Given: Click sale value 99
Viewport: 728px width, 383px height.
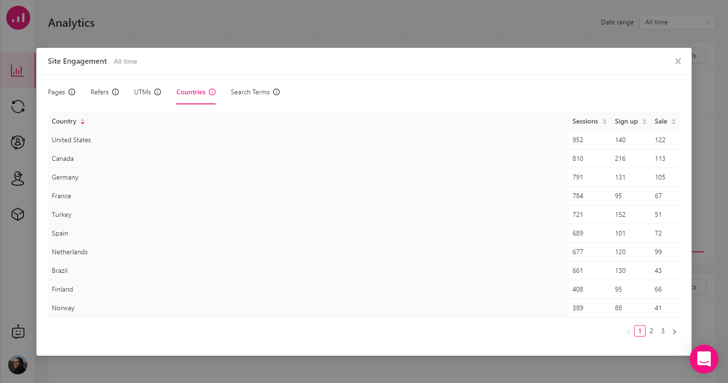Looking at the screenshot, I should pos(658,252).
